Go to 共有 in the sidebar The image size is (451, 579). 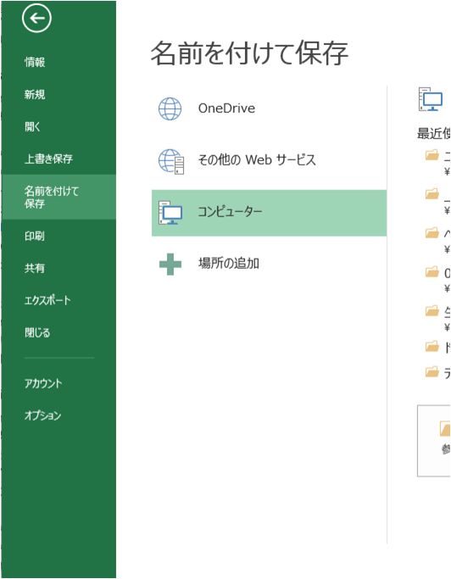point(35,268)
